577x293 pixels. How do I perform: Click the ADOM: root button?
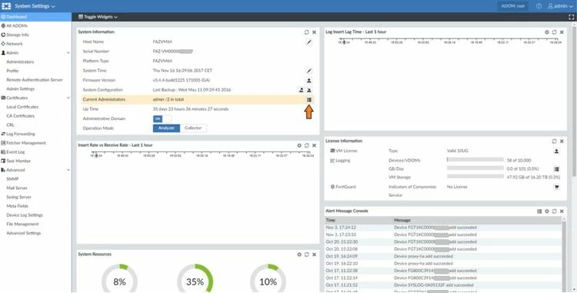pos(512,6)
